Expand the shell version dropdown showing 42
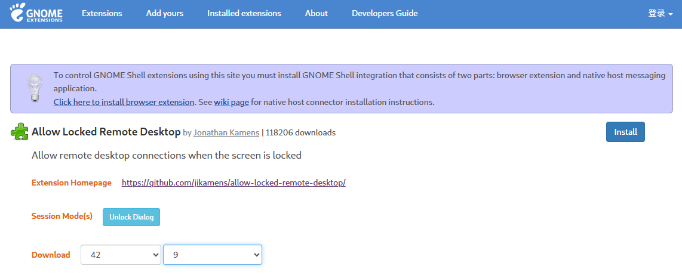 [x=121, y=255]
